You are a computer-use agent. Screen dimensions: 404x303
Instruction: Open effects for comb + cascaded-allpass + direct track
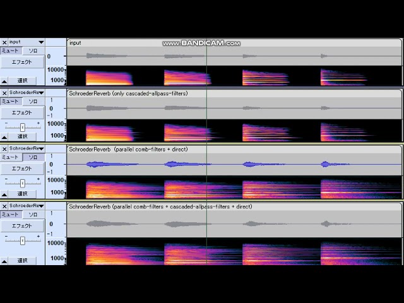(x=22, y=226)
